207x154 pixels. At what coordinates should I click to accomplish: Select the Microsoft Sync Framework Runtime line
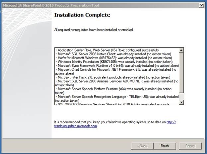(x=117, y=66)
